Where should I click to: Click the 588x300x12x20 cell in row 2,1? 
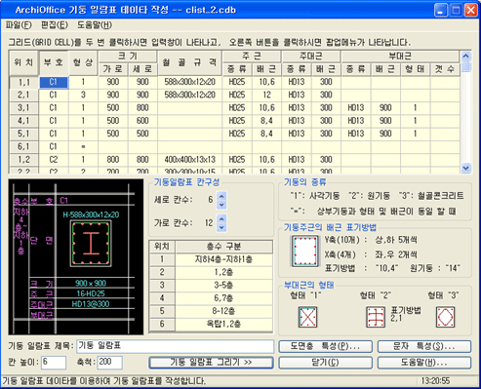(x=190, y=95)
